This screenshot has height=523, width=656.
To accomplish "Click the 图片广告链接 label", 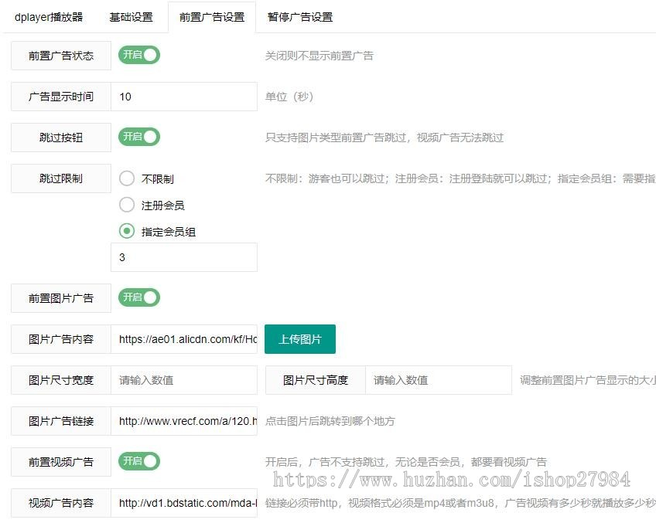I will point(61,421).
